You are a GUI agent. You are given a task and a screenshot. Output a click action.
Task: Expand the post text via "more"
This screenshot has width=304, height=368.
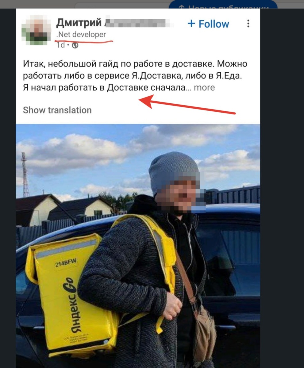coord(204,87)
